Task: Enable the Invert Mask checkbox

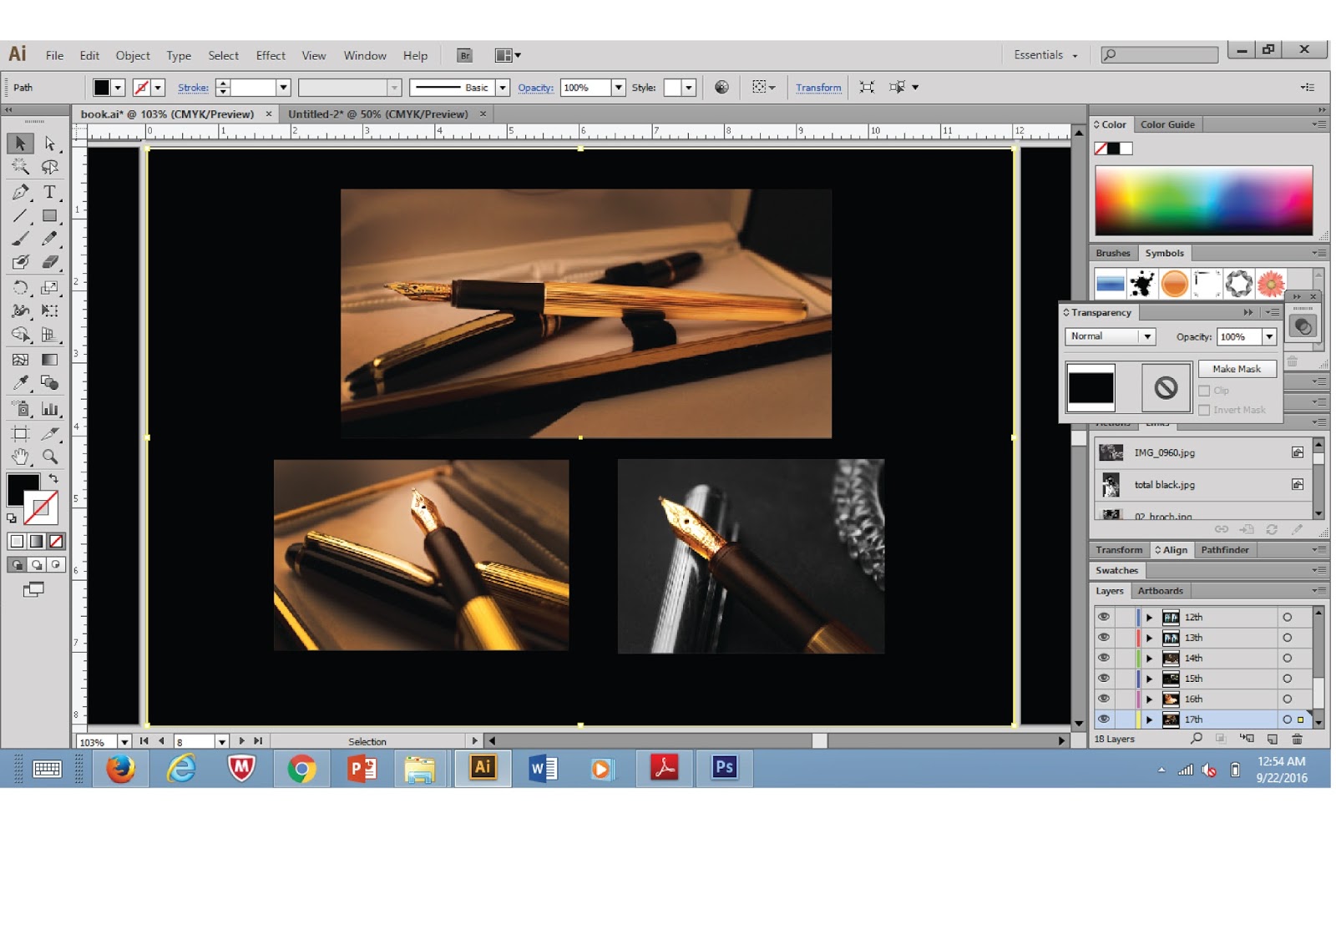Action: coord(1204,410)
